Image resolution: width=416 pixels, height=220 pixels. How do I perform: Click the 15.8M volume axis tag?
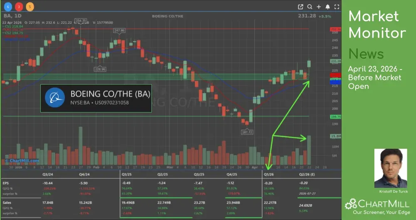[336, 136]
